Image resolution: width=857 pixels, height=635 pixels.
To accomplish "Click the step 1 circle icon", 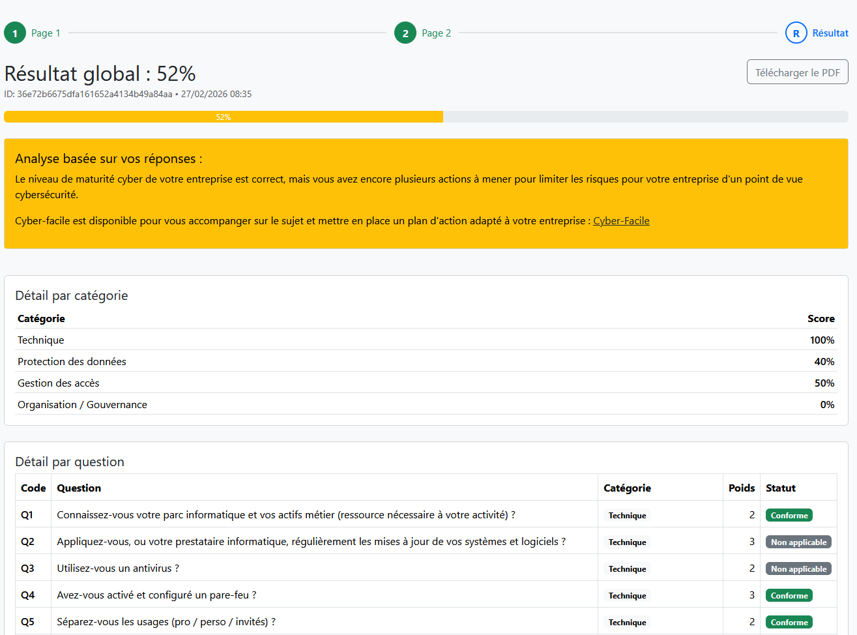I will pyautogui.click(x=15, y=33).
